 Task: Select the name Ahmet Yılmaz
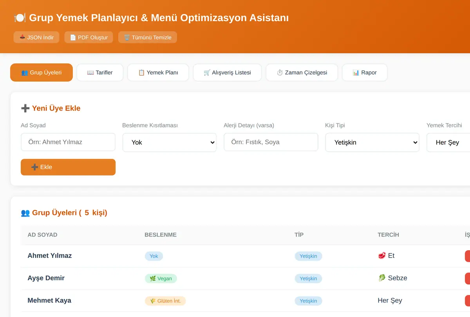(x=50, y=256)
